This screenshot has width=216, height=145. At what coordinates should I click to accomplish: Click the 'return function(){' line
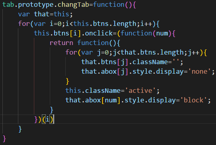click(x=85, y=43)
